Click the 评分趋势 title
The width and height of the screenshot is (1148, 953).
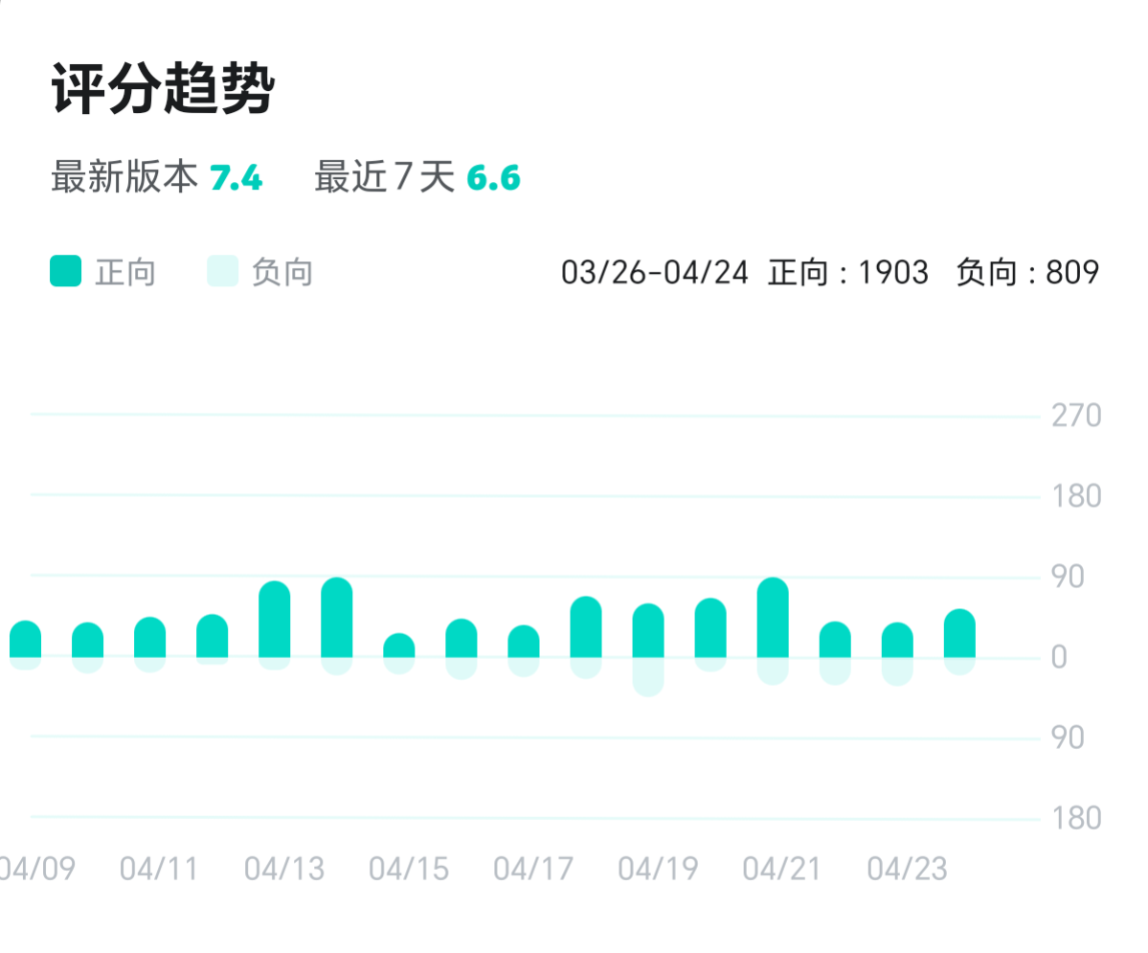click(x=163, y=89)
